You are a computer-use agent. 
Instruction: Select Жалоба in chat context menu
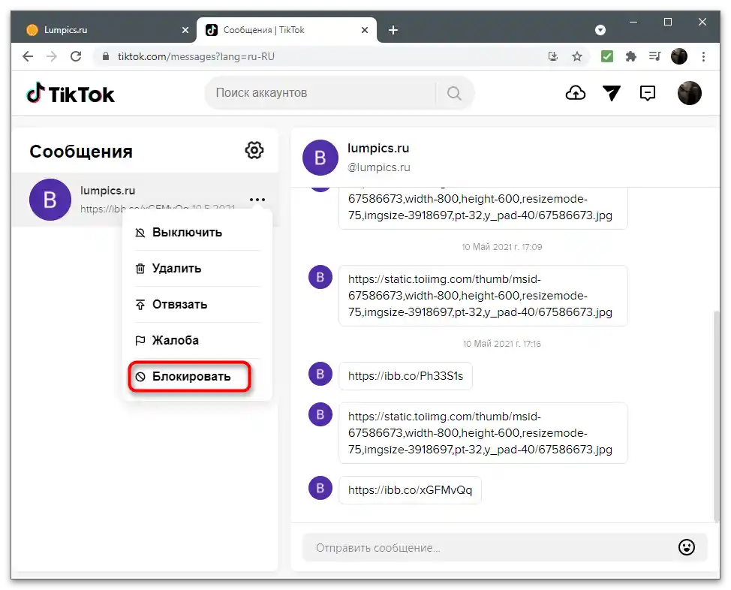197,340
